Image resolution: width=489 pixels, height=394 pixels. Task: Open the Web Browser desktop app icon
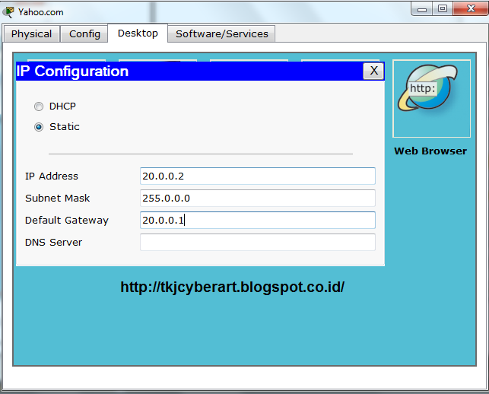coord(431,99)
